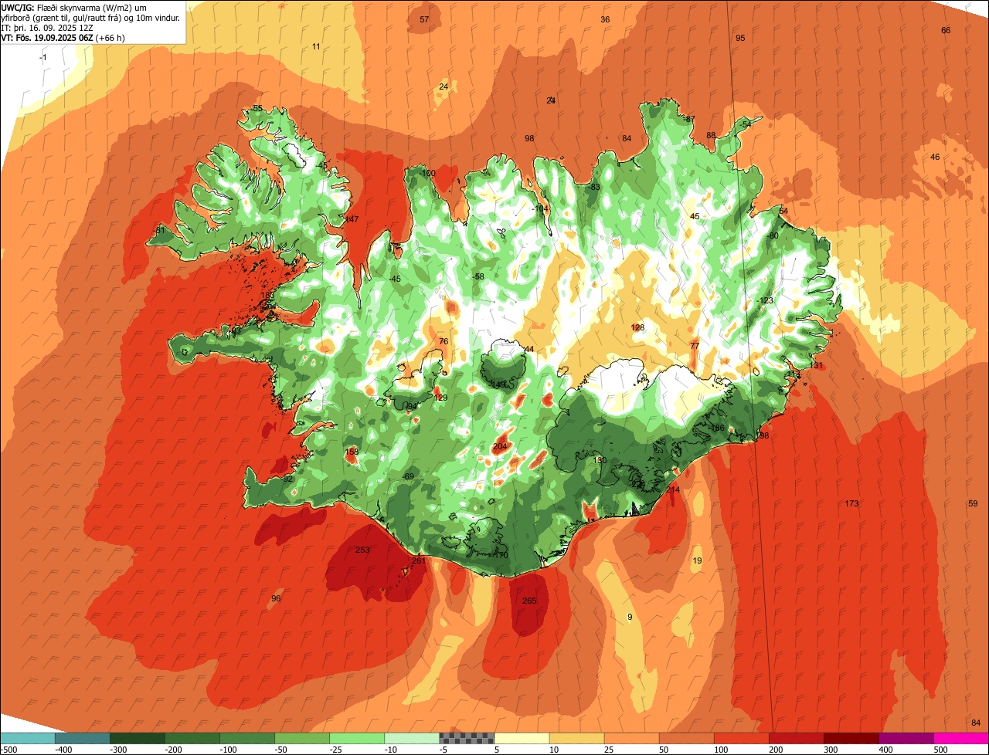This screenshot has width=989, height=755.
Task: Click the map value 158 in western Iceland
Action: [x=352, y=452]
